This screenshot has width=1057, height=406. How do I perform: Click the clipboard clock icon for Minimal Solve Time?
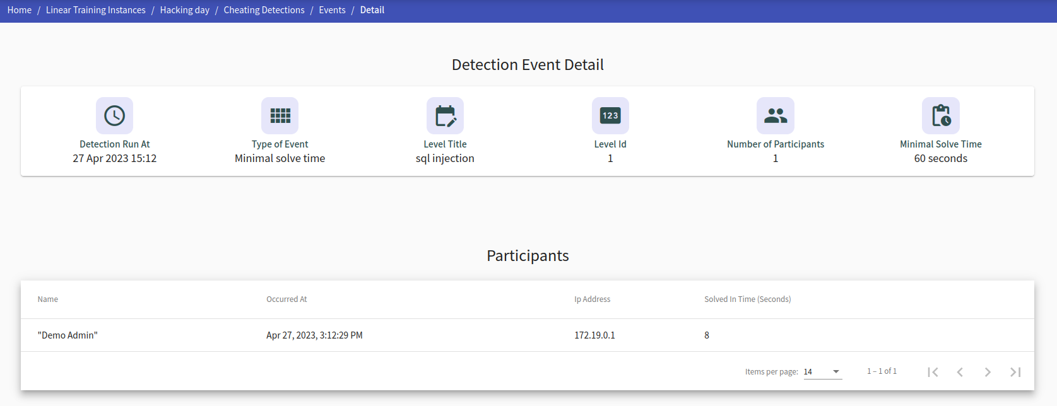point(941,115)
